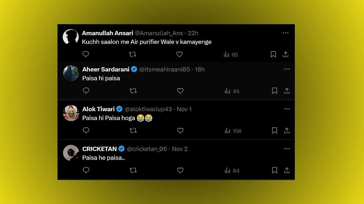Open more options for Aheer Sardarani's tweet
The image size is (364, 204).
[x=287, y=69]
